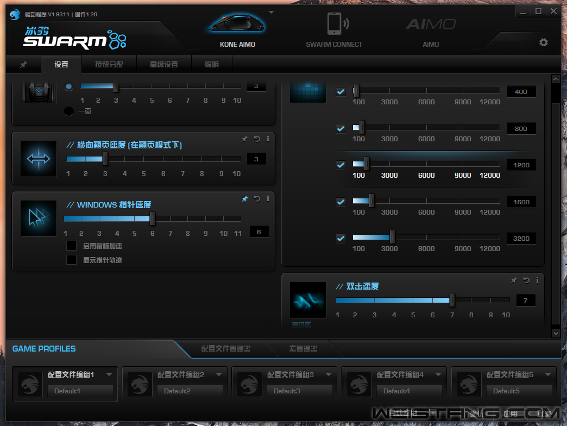Switch to the 按钮分配 tab
Viewport: 567px width, 426px height.
(109, 64)
